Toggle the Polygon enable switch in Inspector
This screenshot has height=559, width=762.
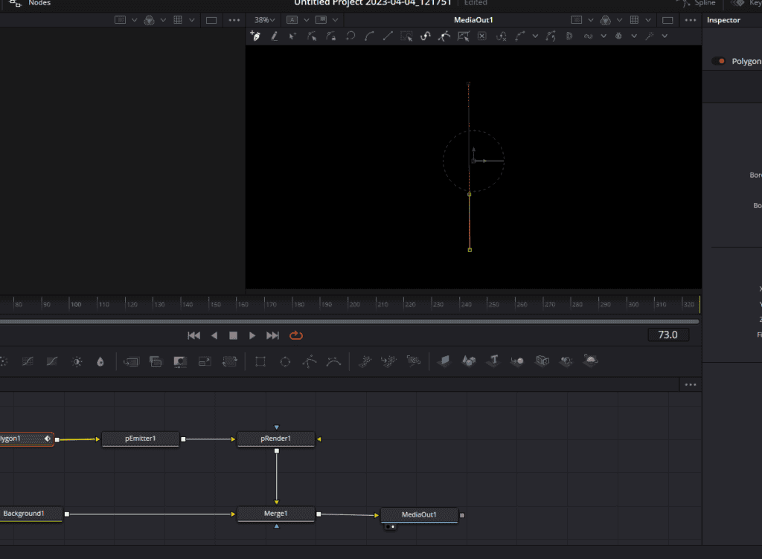coord(719,61)
